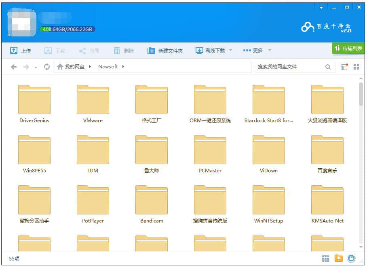Select the Win8PE55 folder icon
Image resolution: width=367 pixels, height=267 pixels.
pyautogui.click(x=34, y=150)
